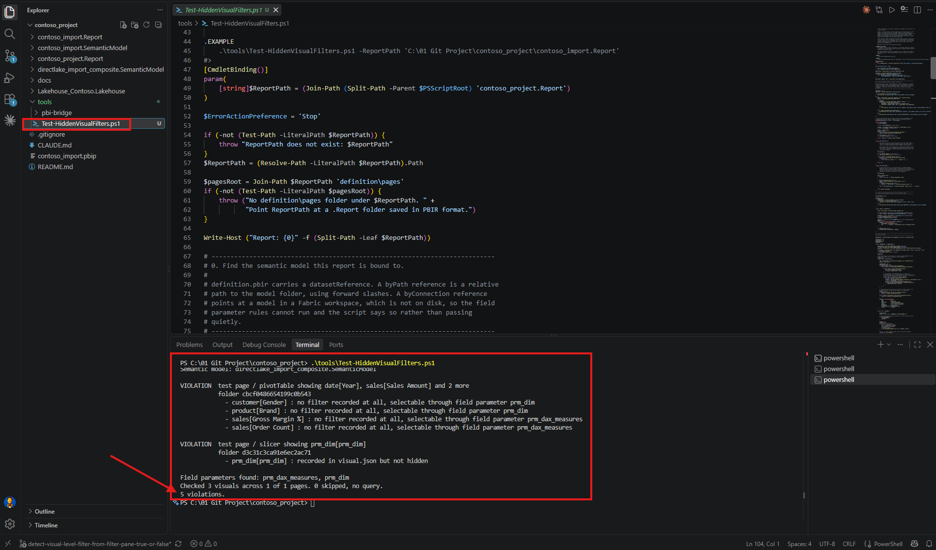Viewport: 936px width, 550px height.
Task: Open notifications bell in status bar
Action: (929, 544)
